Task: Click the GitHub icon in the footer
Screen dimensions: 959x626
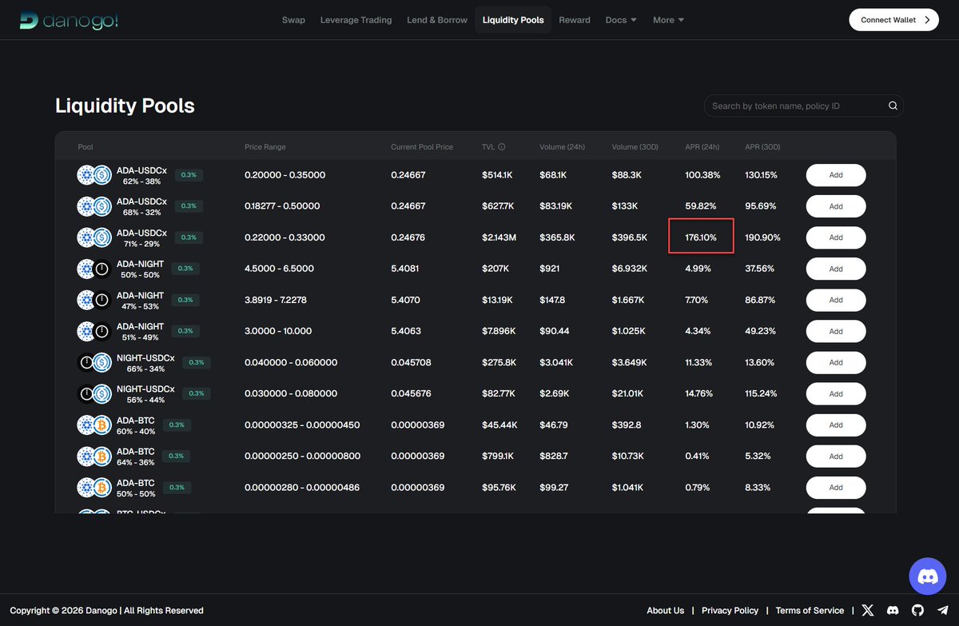Action: pos(917,610)
